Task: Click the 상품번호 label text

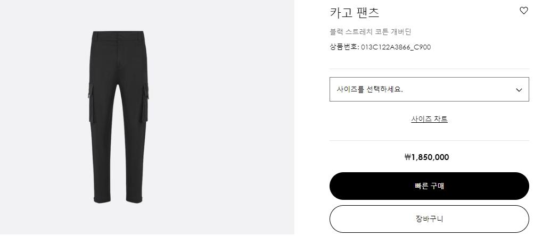Action: [x=344, y=47]
